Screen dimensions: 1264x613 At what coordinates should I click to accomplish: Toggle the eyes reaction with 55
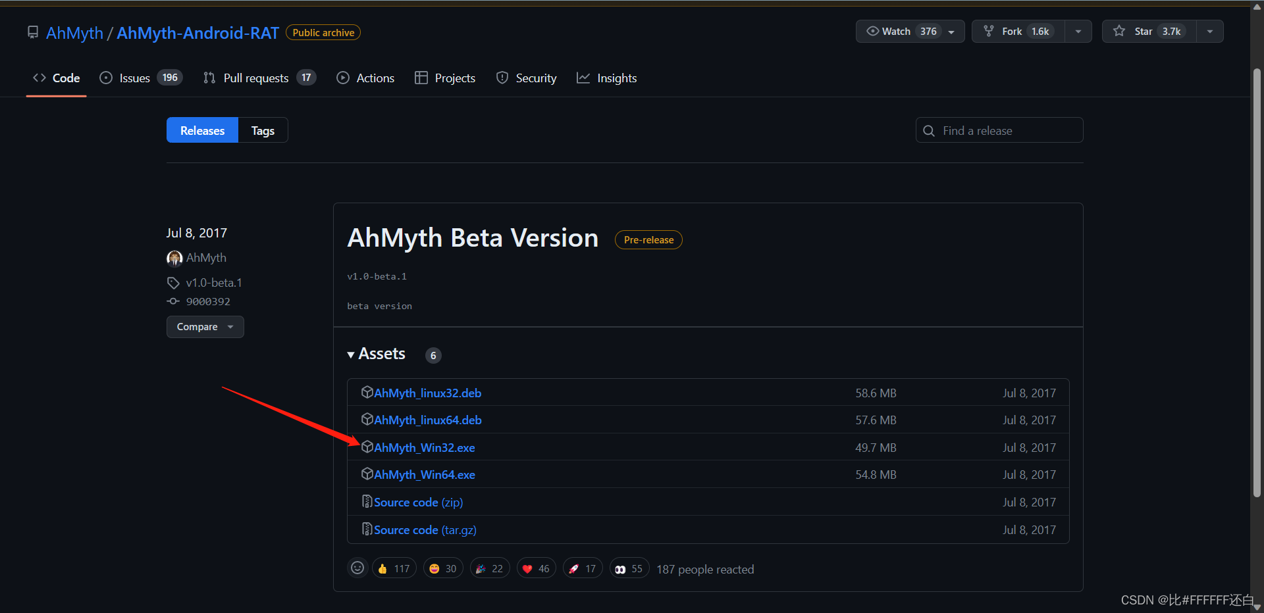629,569
